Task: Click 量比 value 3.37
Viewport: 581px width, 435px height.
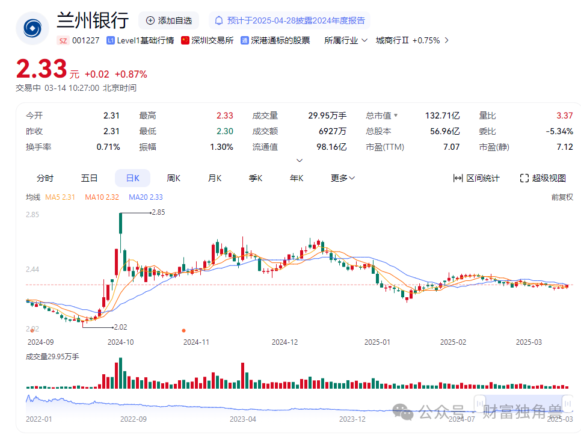Action: 565,116
